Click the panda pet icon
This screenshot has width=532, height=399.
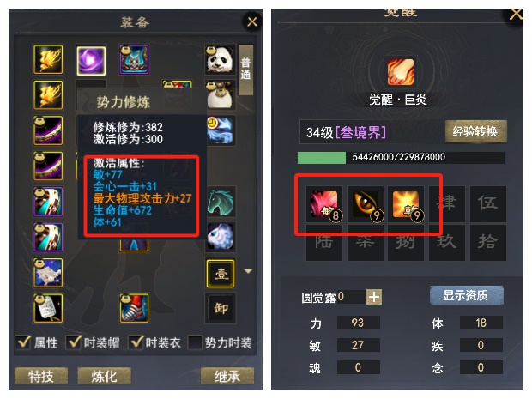(x=220, y=59)
